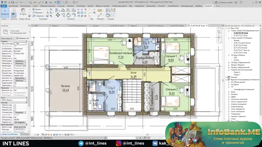Click the Вставить (Paste) clipboard icon
The image size is (262, 147).
23,11
